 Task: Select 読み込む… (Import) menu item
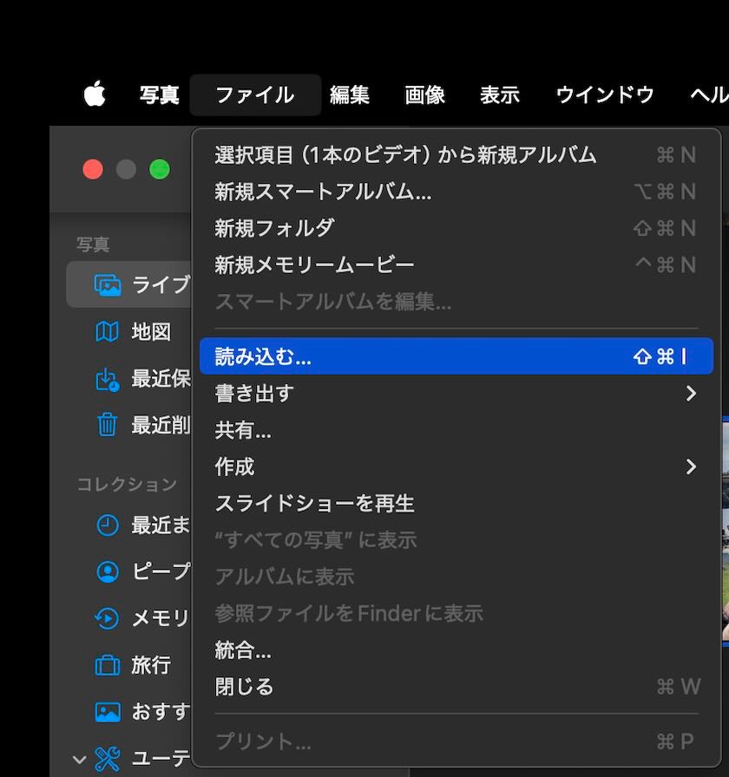point(456,356)
